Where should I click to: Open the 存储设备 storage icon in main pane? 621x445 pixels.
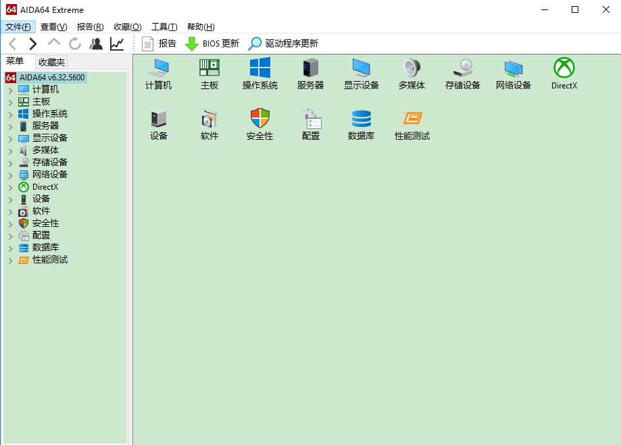[x=463, y=74]
